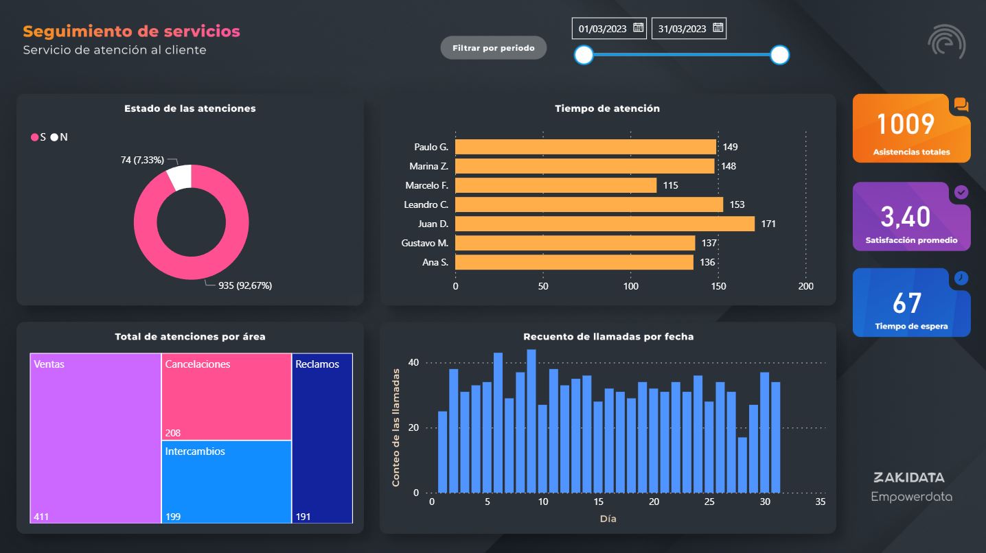Click Juan D. bar in Tiempo de atención
This screenshot has height=553, width=986.
click(604, 224)
